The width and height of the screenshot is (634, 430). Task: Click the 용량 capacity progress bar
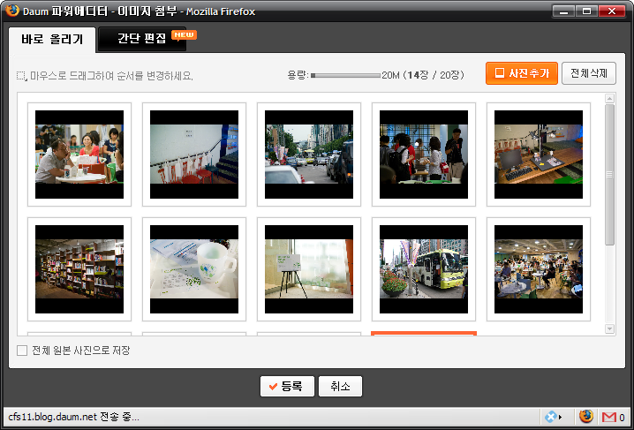(346, 75)
